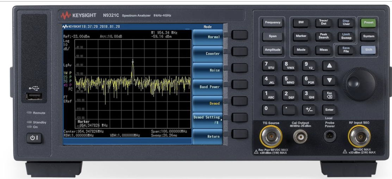
Task: Expand the Denod Setting FM submenu
Action: click(x=208, y=120)
